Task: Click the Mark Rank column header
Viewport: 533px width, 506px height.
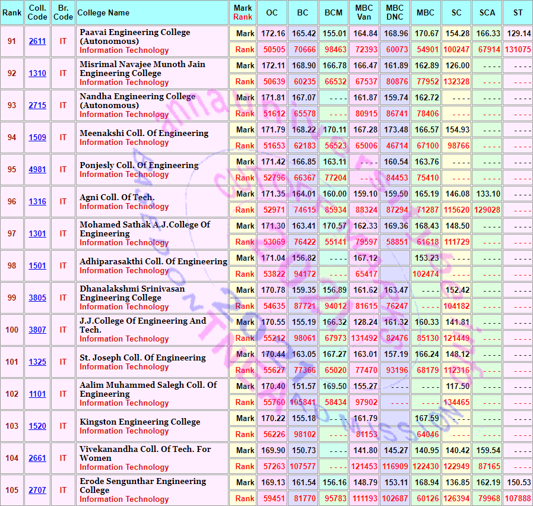Action: (243, 12)
